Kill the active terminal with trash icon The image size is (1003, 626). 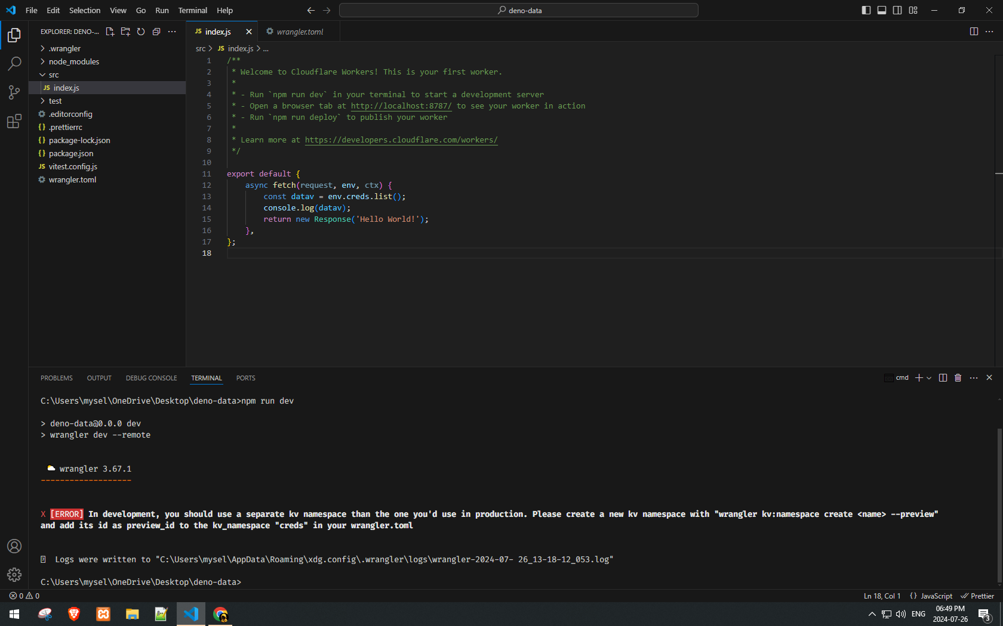tap(958, 377)
